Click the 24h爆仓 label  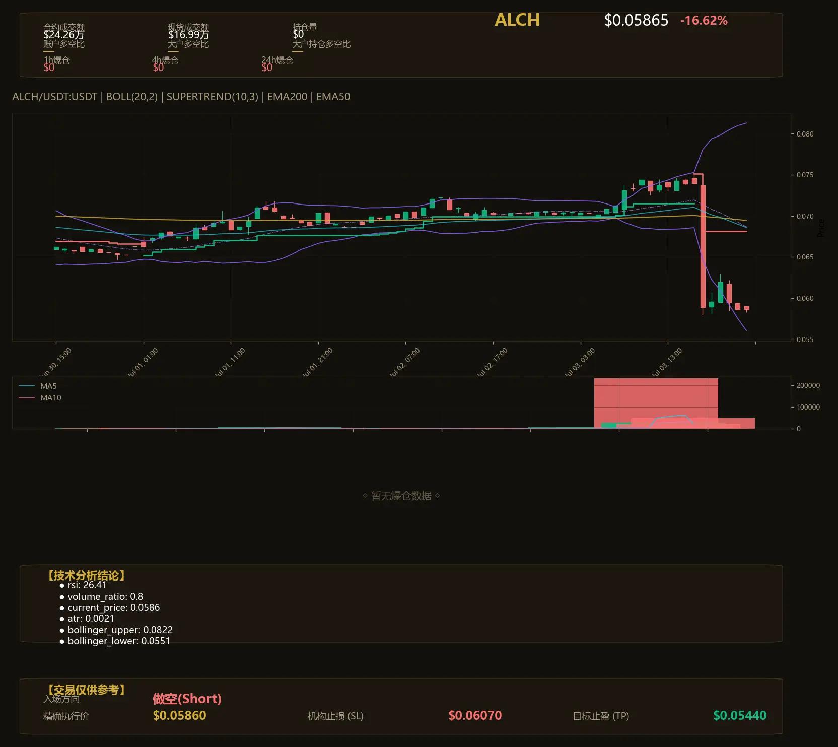click(x=277, y=60)
